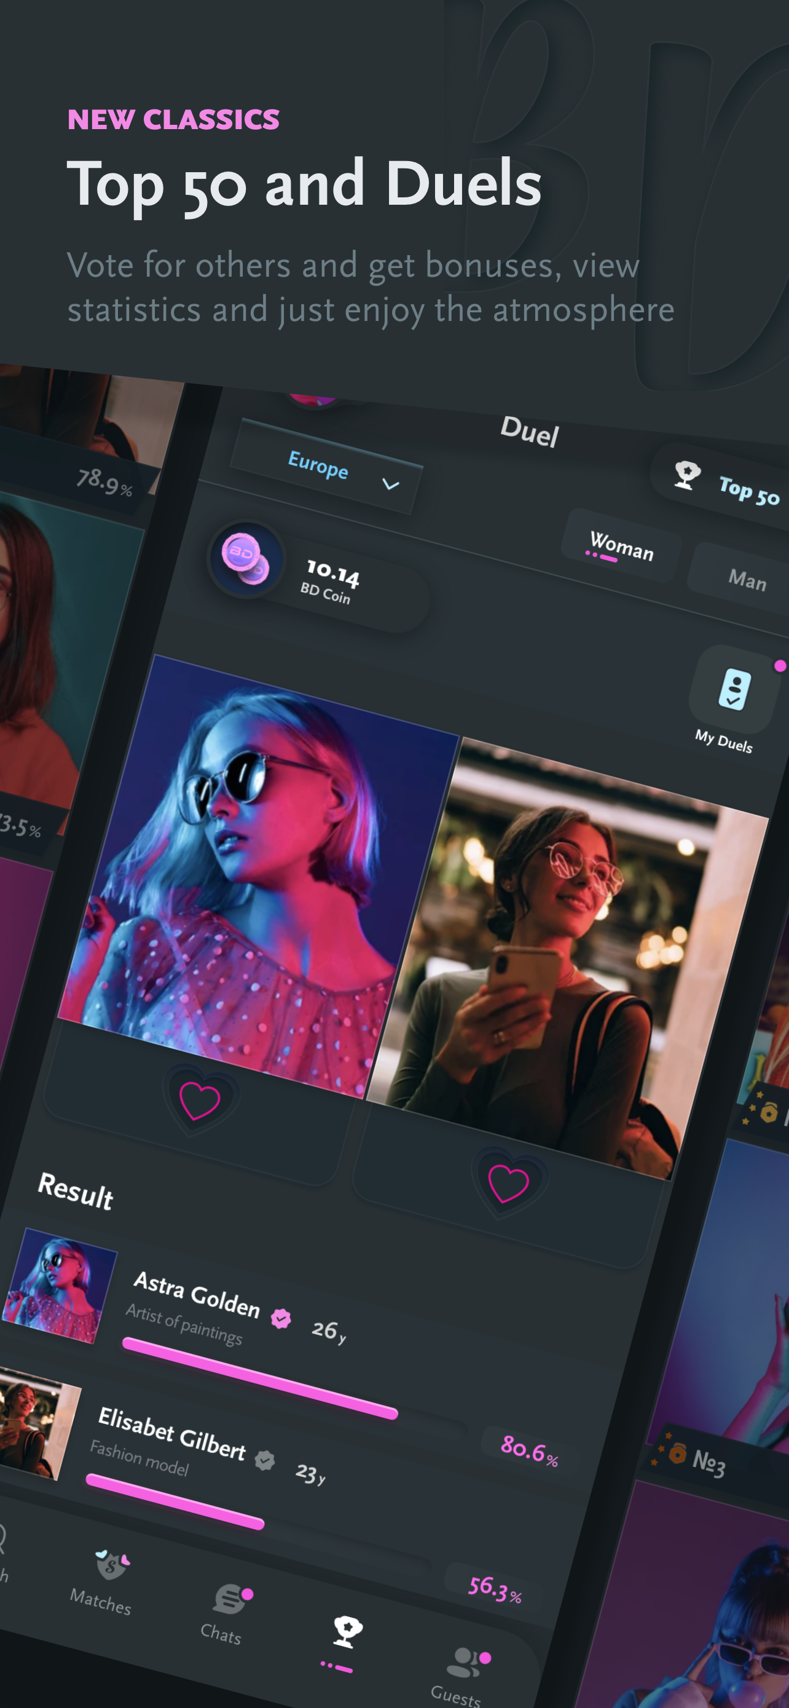The height and width of the screenshot is (1708, 789).
Task: Open the neon blonde woman duel photo
Action: click(258, 876)
